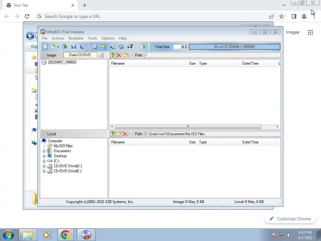The height and width of the screenshot is (241, 321).
Task: Open the Options menu
Action: (x=108, y=38)
